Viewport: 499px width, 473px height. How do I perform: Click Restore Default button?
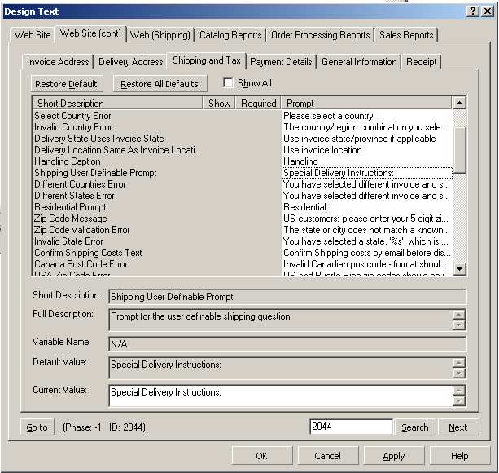(66, 84)
